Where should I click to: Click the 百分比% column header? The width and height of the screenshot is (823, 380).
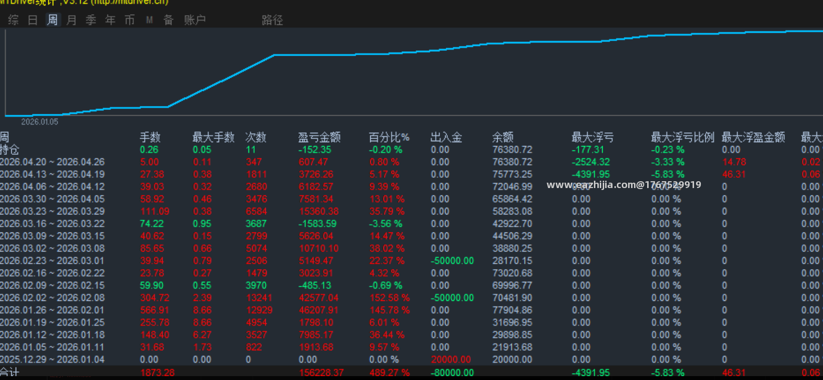pos(389,137)
